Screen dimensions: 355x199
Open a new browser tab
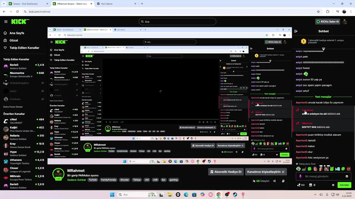pyautogui.click(x=142, y=4)
